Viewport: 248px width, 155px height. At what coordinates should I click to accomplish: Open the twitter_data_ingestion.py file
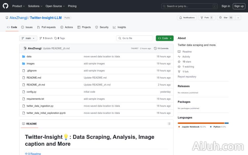pyautogui.click(x=40, y=106)
